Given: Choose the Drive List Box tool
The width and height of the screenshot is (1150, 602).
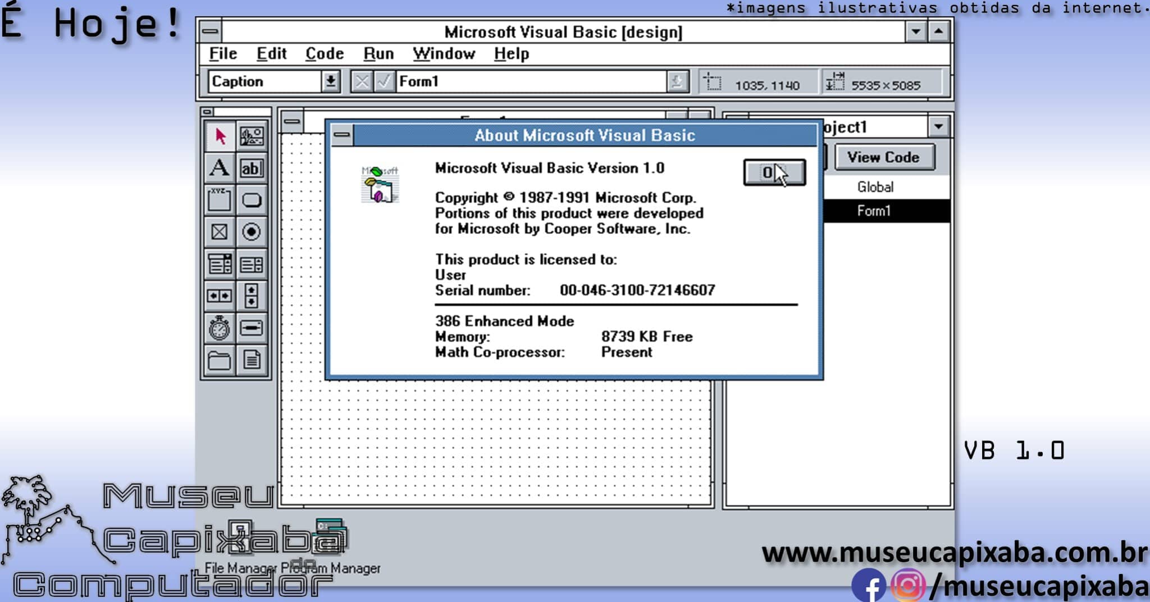Looking at the screenshot, I should pos(252,328).
